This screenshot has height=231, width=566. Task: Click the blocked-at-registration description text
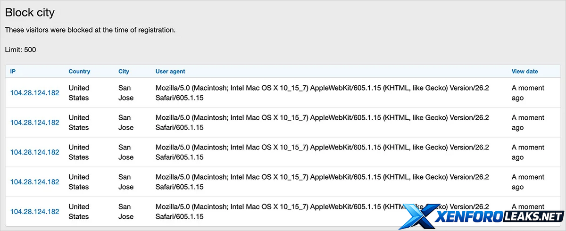click(90, 30)
